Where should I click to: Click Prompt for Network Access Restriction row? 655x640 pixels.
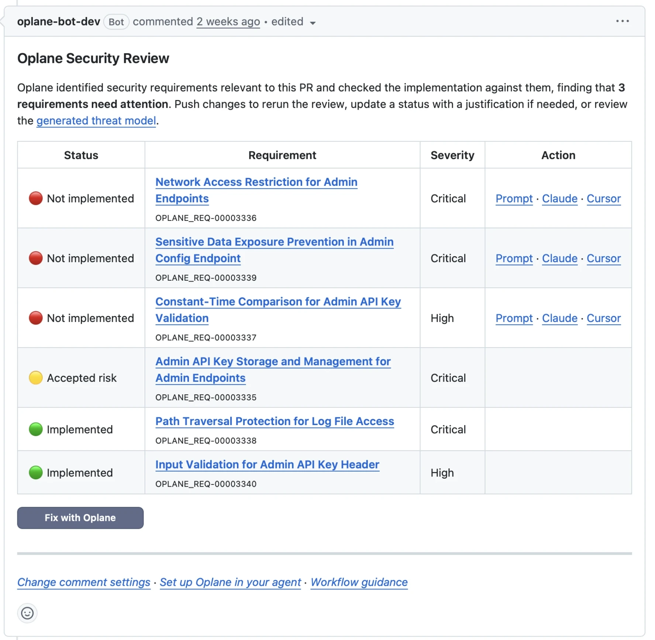click(x=514, y=199)
